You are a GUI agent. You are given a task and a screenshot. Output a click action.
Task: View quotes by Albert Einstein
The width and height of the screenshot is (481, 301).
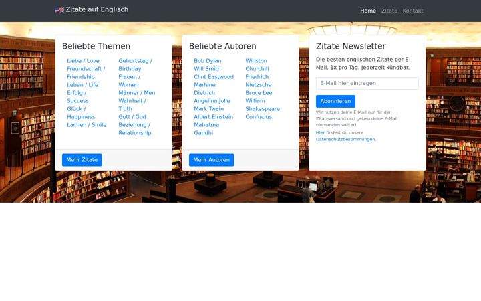[x=213, y=116]
